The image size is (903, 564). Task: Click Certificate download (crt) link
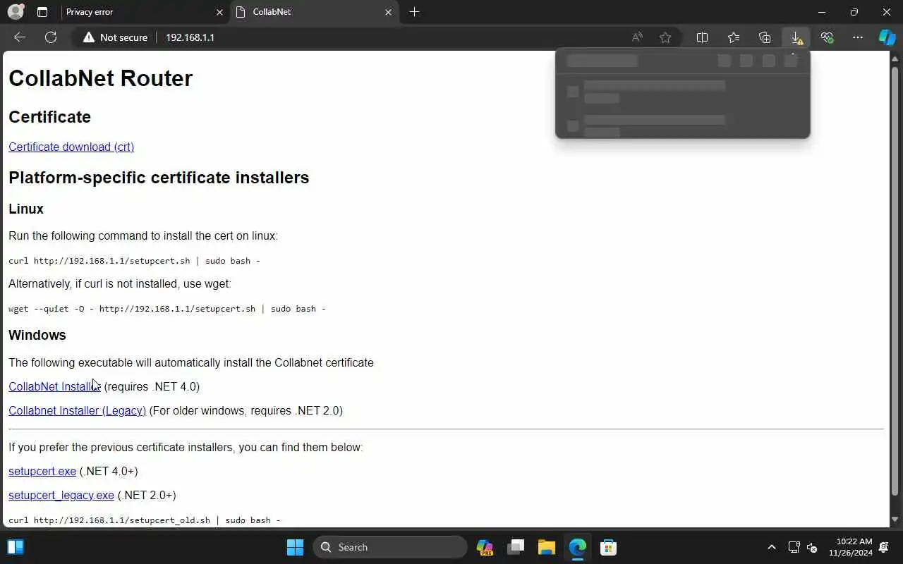71,147
